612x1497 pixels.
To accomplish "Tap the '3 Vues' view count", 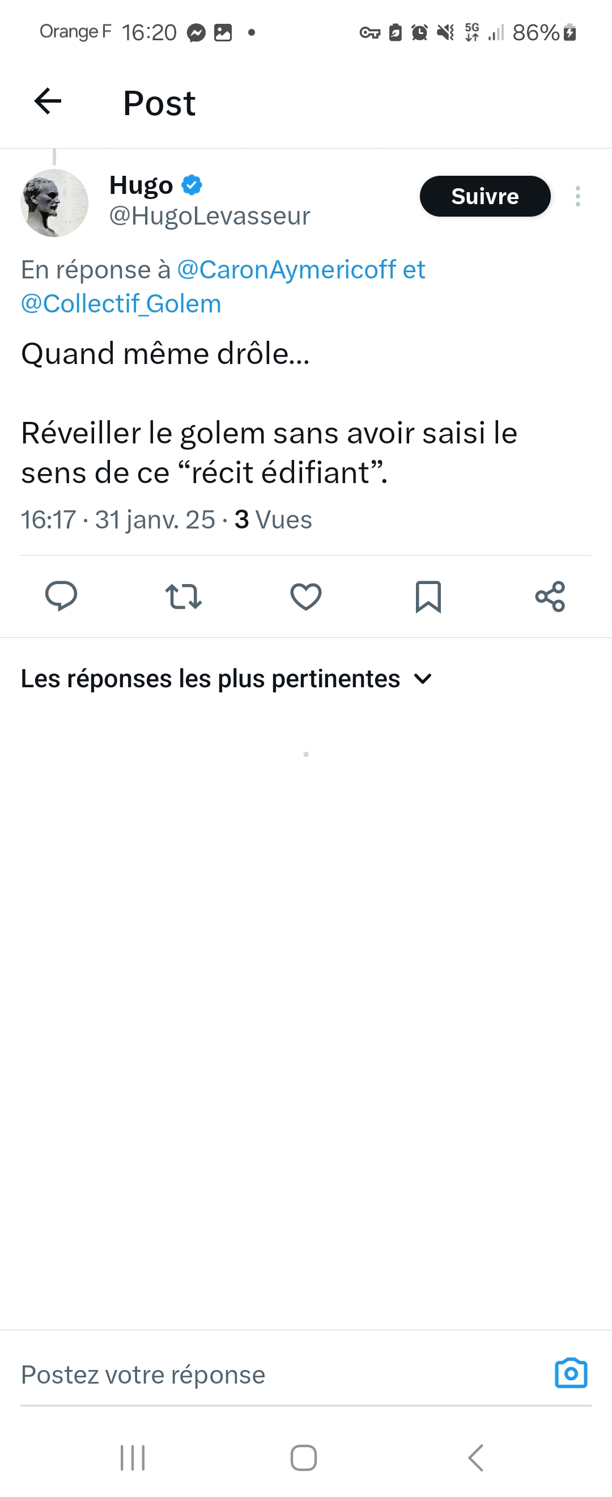I will [x=273, y=519].
